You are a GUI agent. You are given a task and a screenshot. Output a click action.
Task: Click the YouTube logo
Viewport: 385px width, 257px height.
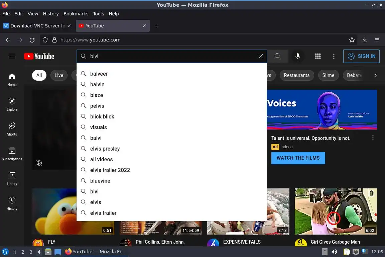click(39, 56)
